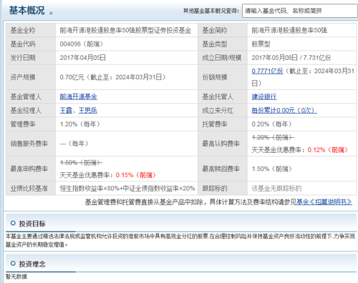
Task: Click the struck-through 1.50%（前端） purchase rate
Action: [x=81, y=163]
